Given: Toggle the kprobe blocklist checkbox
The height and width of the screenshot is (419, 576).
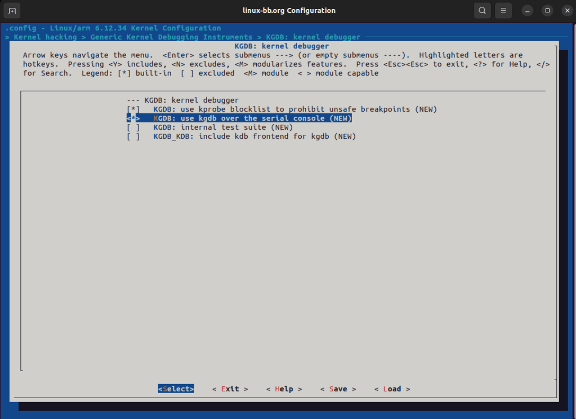Looking at the screenshot, I should [133, 109].
